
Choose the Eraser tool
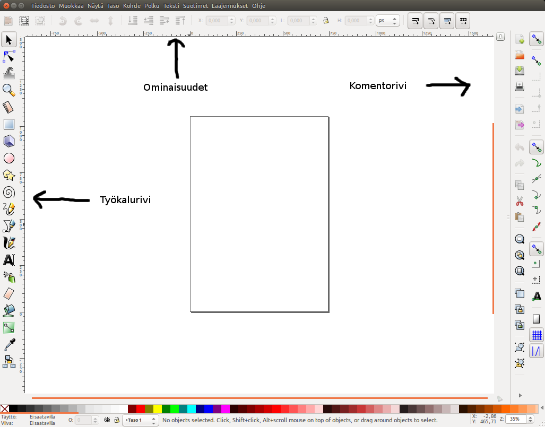tap(8, 293)
